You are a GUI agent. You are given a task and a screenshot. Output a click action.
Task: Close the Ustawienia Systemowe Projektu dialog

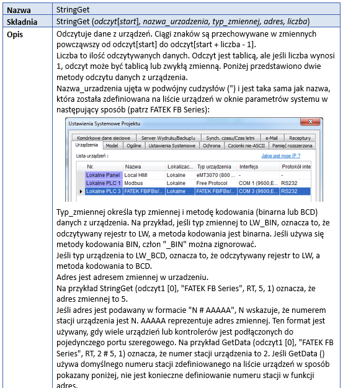[310, 122]
